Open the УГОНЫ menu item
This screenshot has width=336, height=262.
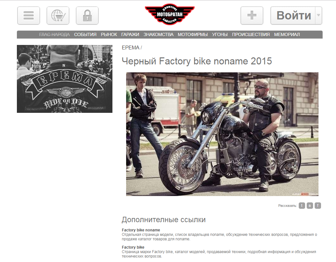tap(220, 34)
